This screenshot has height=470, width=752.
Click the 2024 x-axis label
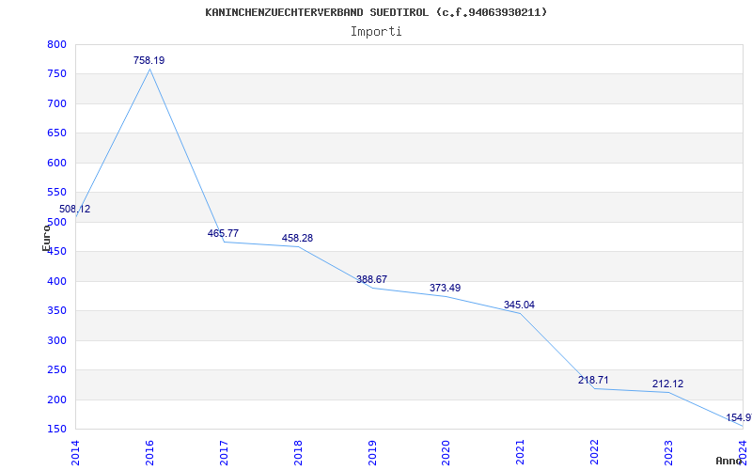[743, 453]
